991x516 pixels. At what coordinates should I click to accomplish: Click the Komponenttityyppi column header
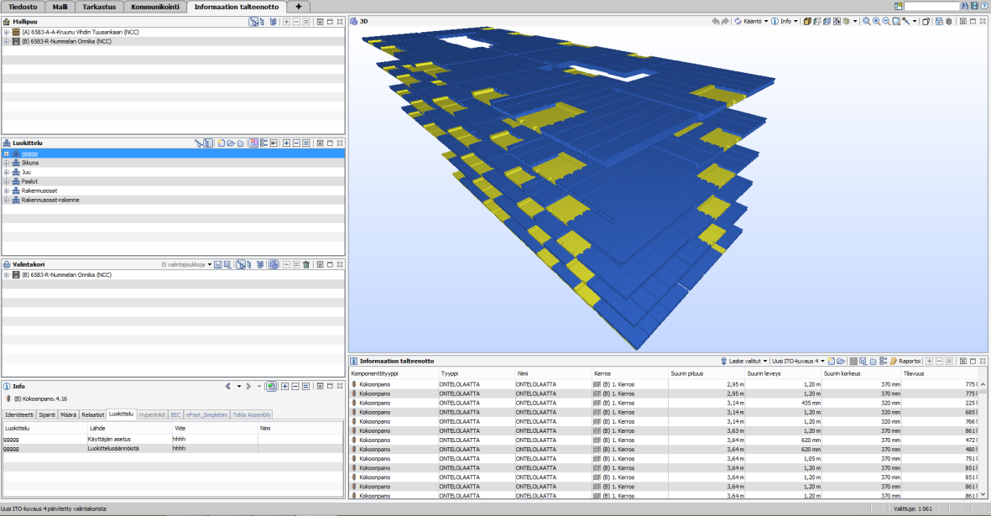point(393,374)
